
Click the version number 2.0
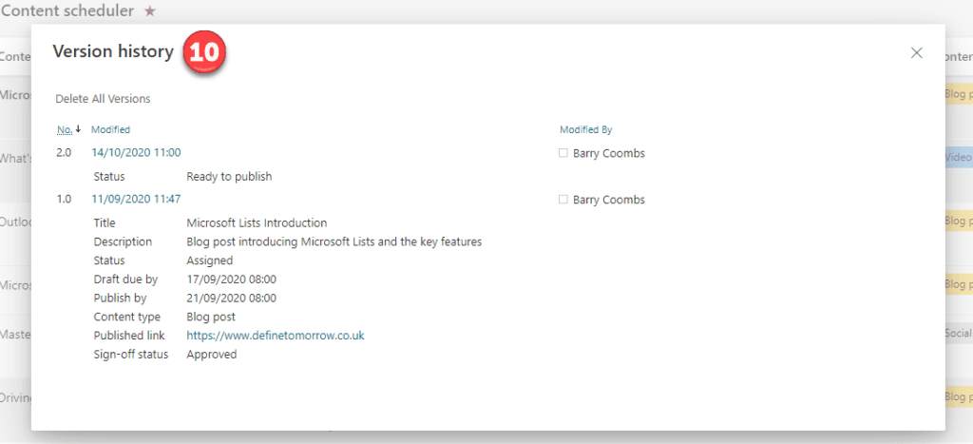(64, 152)
